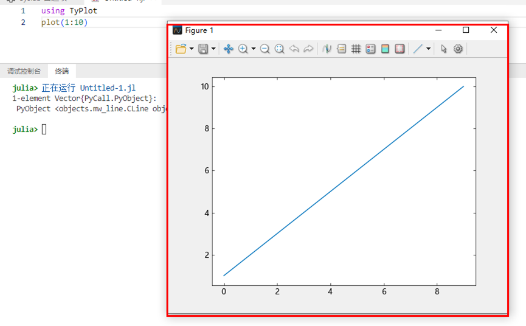Expand the line tool dropdown arrow
Viewport: 526px width, 326px height.
(428, 49)
